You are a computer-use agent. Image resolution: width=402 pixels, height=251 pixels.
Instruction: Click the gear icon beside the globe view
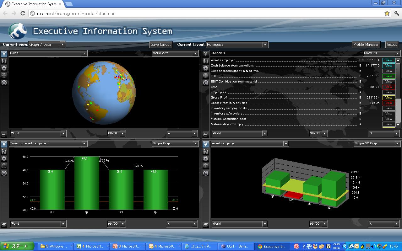(x=4, y=68)
